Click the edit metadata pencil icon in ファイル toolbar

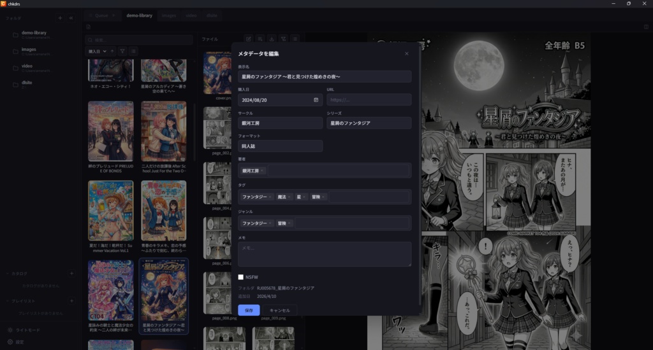249,39
